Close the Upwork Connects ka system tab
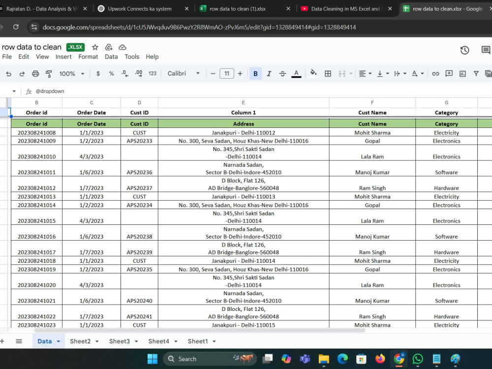The height and width of the screenshot is (369, 492). click(186, 9)
